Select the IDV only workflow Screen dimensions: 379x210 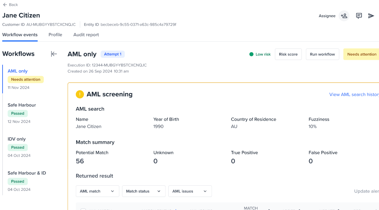tap(17, 139)
